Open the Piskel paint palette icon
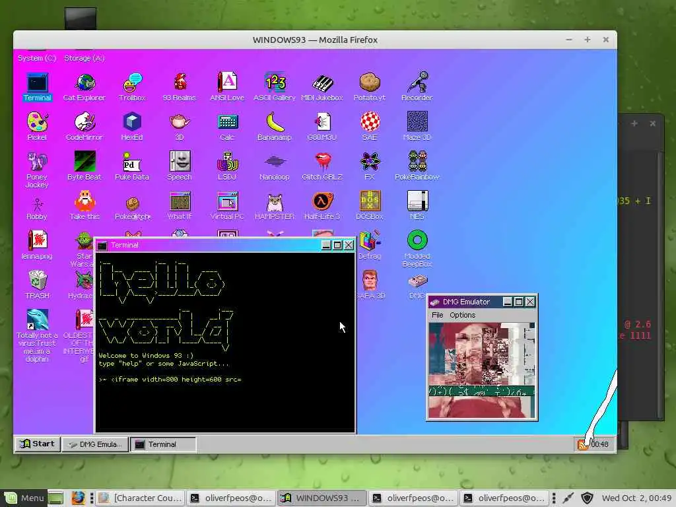676x507 pixels. (x=37, y=126)
